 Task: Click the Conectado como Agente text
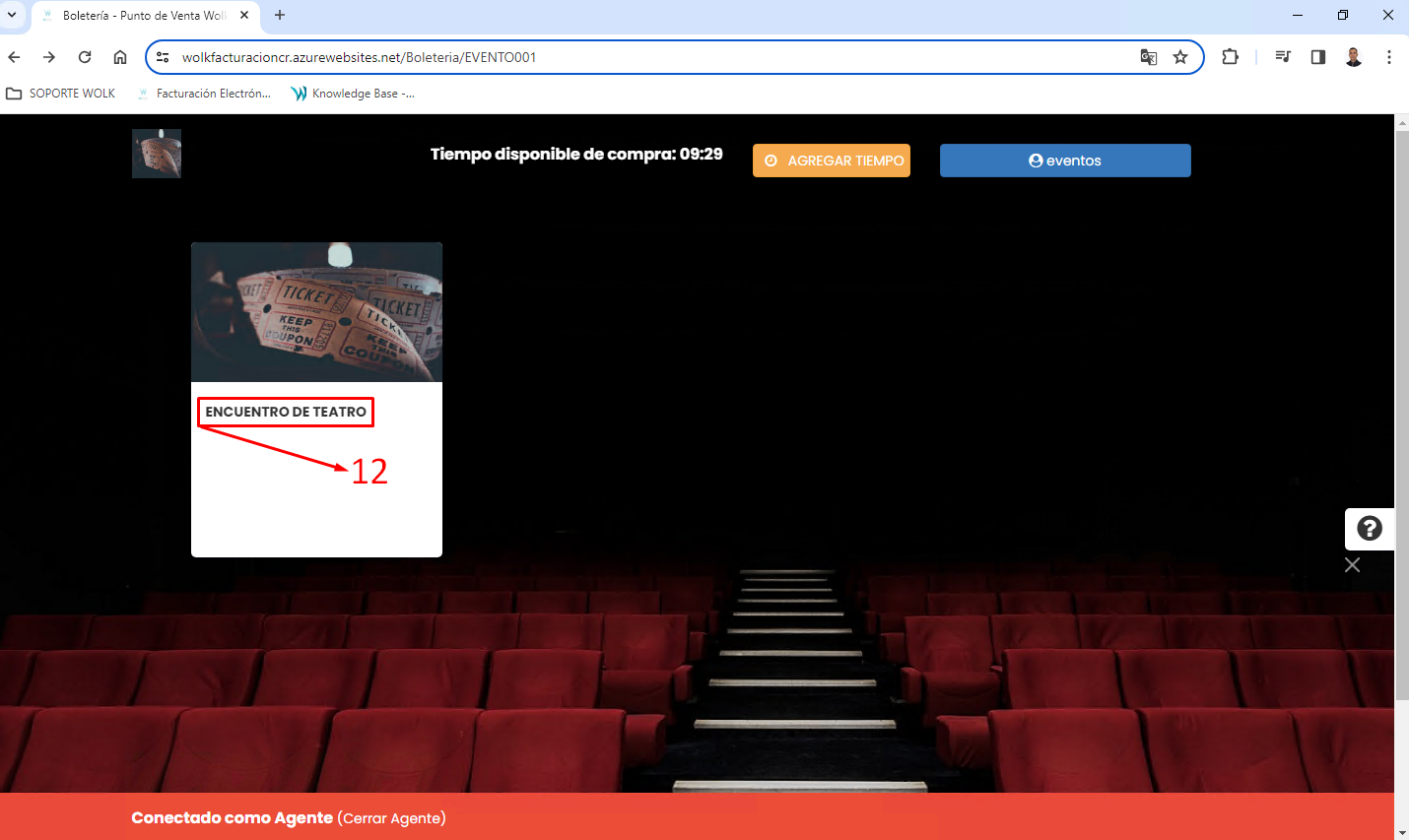click(233, 818)
